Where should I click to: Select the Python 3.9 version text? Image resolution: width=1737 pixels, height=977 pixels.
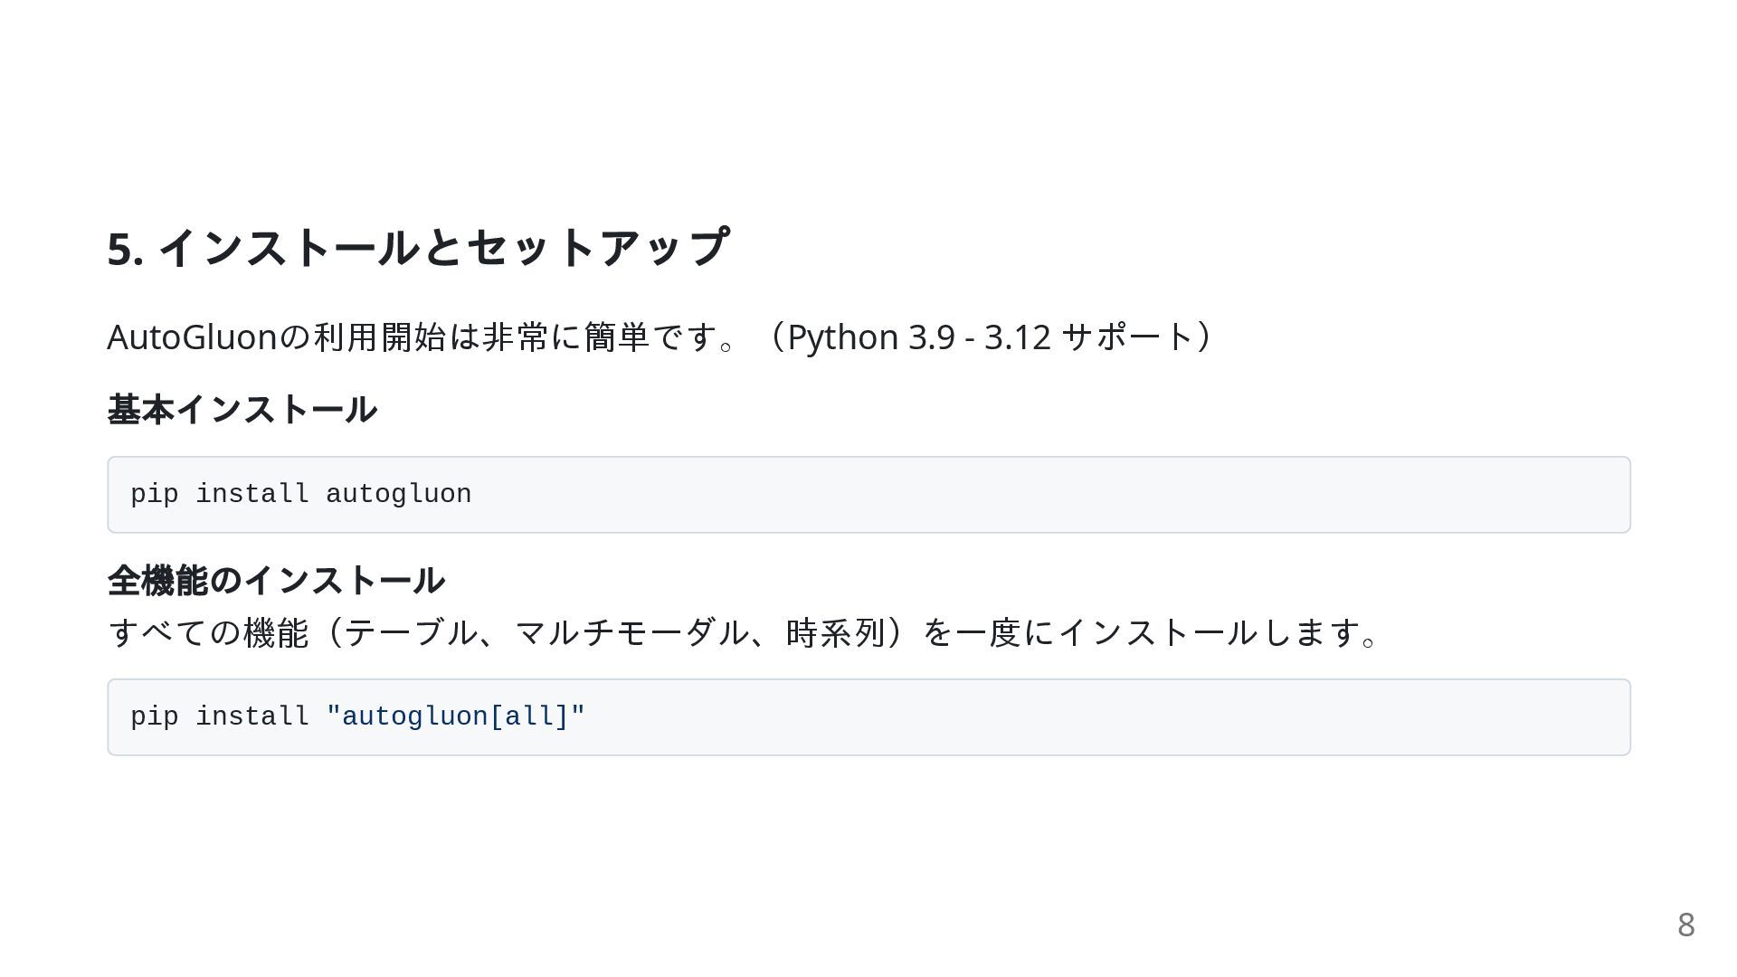(871, 337)
